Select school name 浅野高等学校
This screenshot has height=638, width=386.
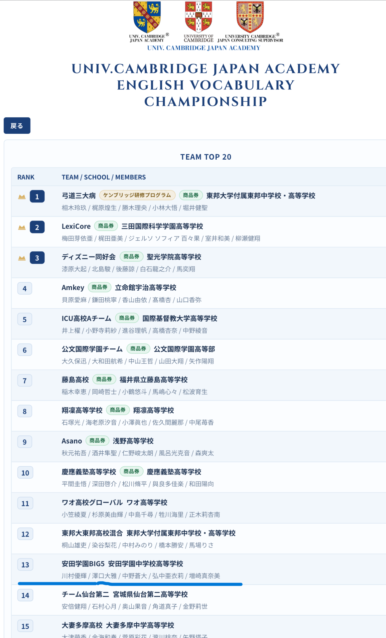click(x=133, y=441)
